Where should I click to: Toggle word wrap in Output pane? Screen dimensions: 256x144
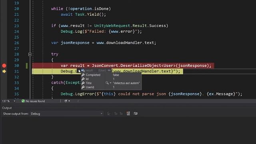pyautogui.click(x=136, y=114)
